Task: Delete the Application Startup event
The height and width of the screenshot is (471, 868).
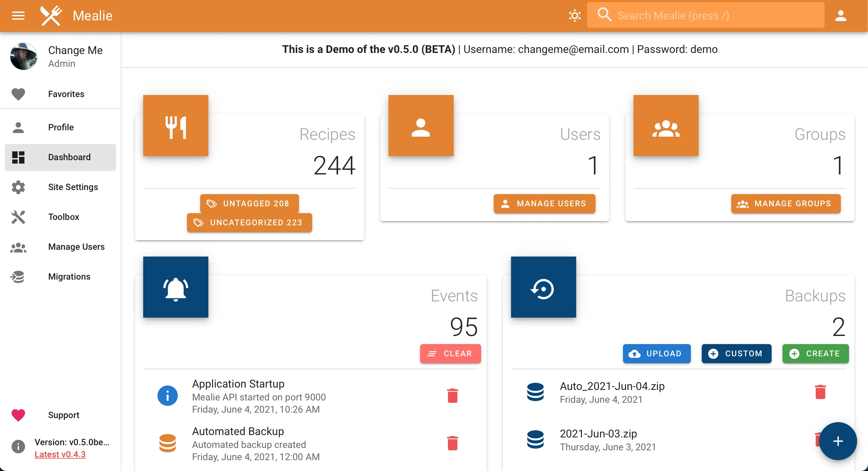Action: click(x=453, y=396)
